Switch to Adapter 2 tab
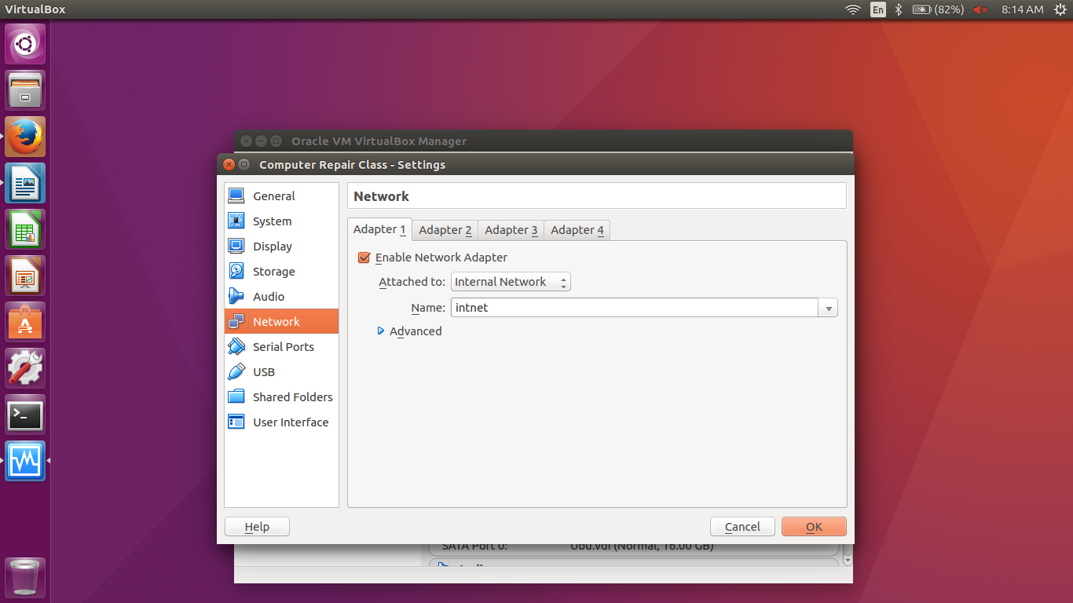 point(445,230)
